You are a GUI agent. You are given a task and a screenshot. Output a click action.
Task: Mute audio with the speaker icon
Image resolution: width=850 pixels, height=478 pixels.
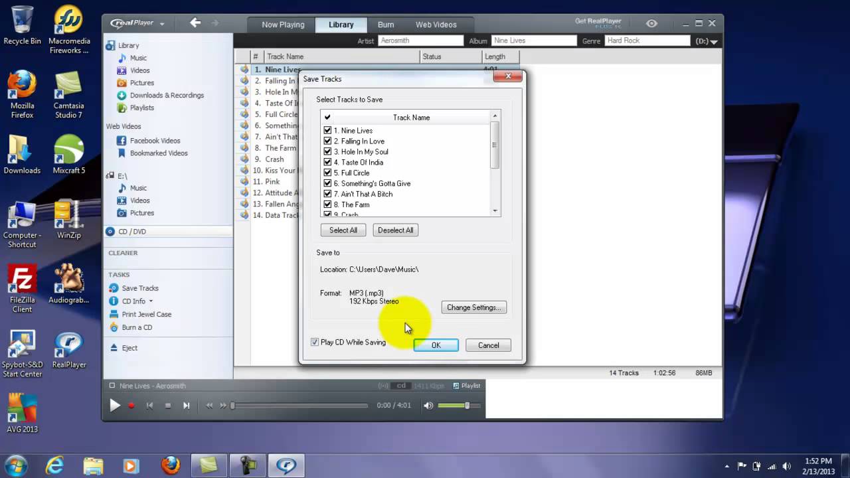(x=428, y=406)
